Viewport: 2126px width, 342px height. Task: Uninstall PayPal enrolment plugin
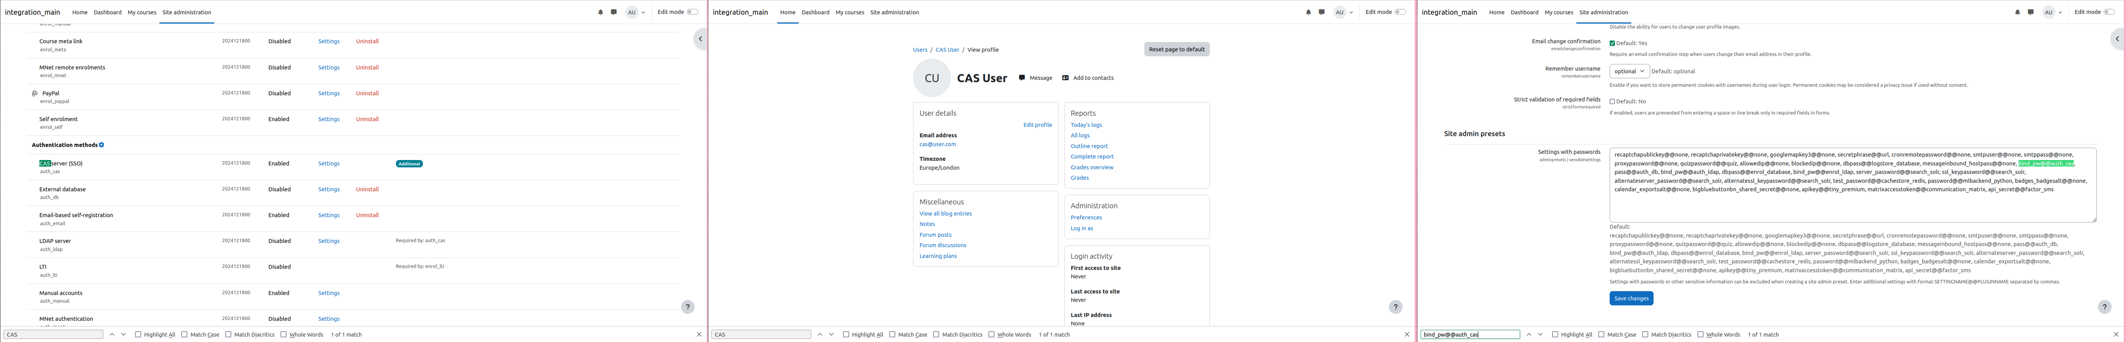[x=367, y=93]
